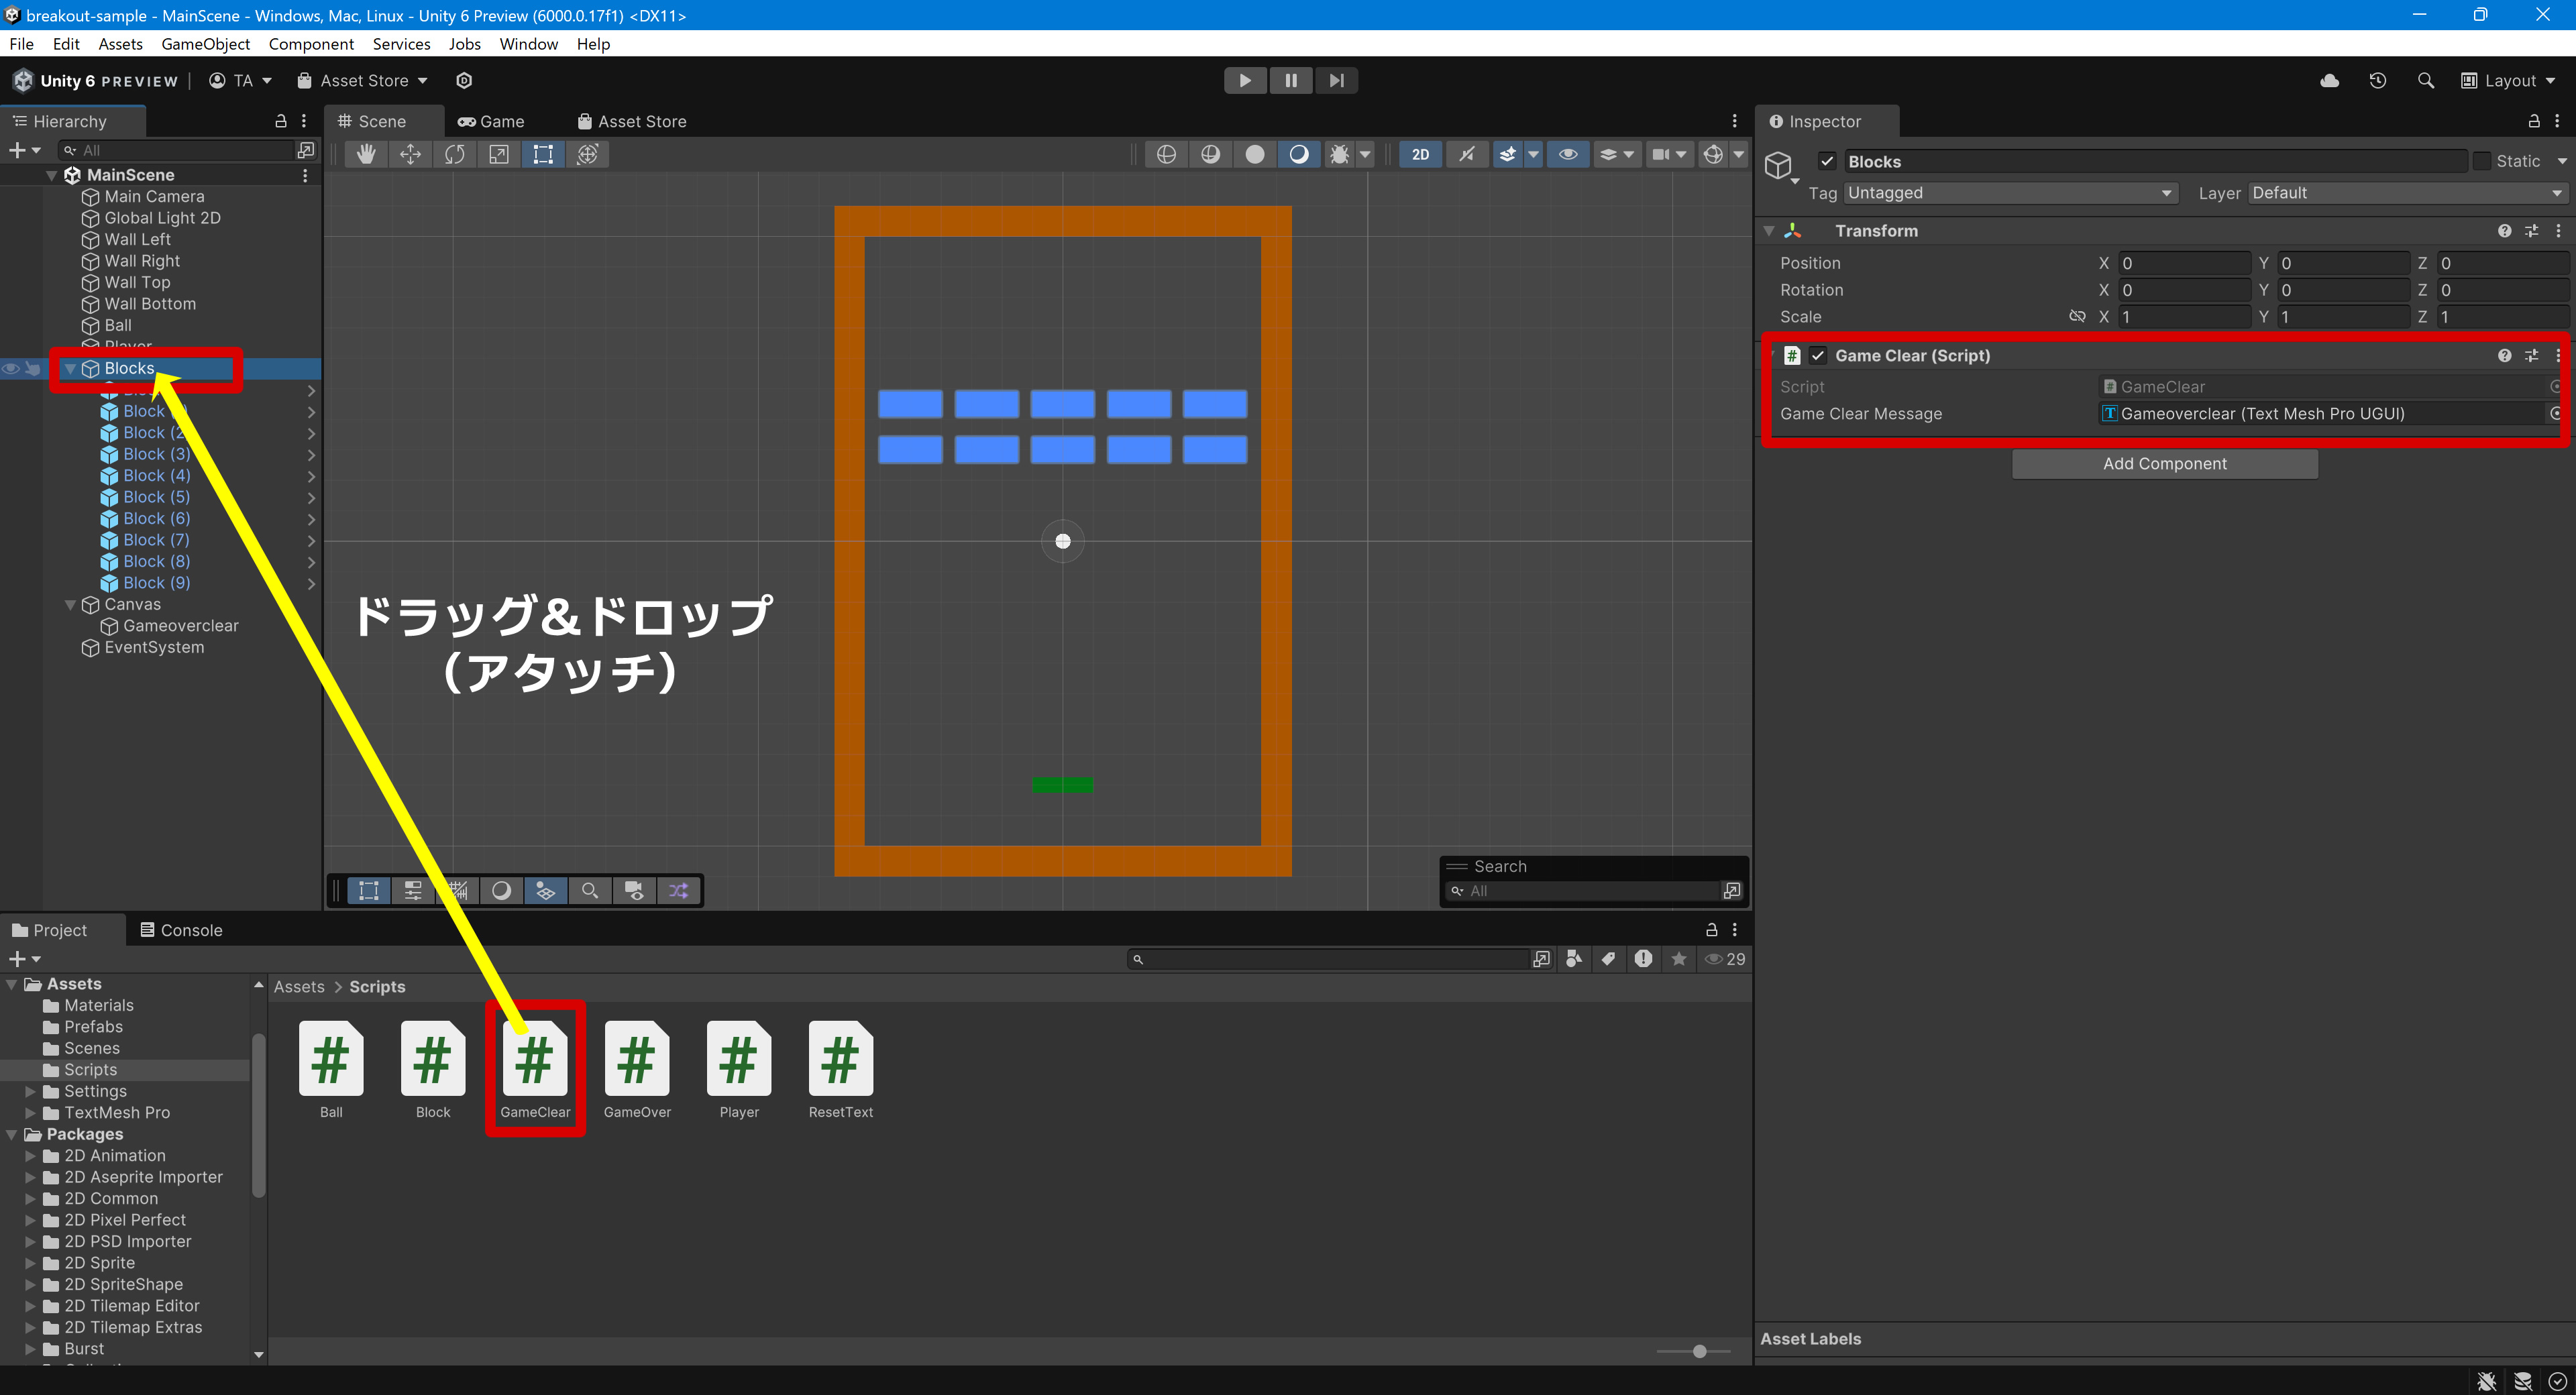Image resolution: width=2576 pixels, height=1395 pixels.
Task: Switch to the Console tab
Action: [x=181, y=930]
